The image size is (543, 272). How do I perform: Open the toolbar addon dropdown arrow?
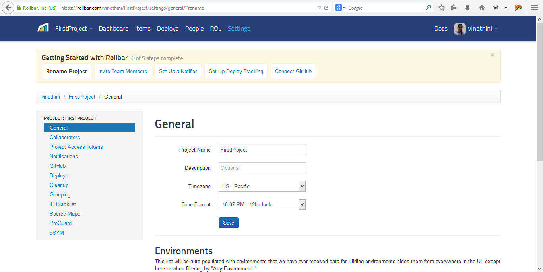point(506,8)
